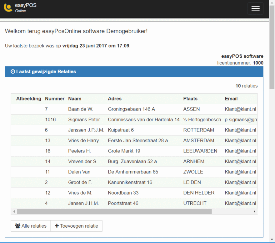The height and width of the screenshot is (243, 275).
Task: Click the table's left scroll arrow
Action: (14, 211)
